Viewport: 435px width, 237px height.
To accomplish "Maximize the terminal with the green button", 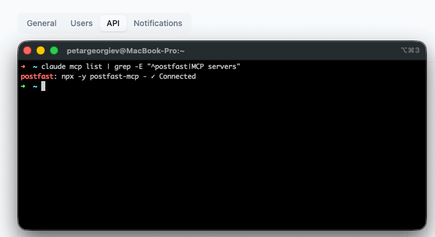I will (x=54, y=50).
